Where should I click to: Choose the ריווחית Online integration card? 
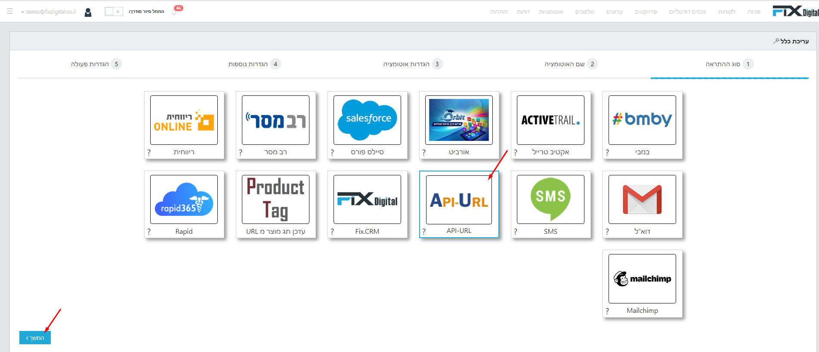(x=184, y=125)
